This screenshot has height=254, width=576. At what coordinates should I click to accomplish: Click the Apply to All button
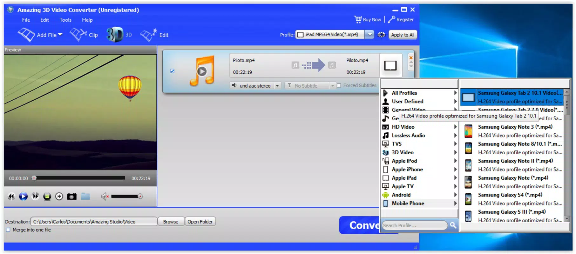[x=403, y=35]
